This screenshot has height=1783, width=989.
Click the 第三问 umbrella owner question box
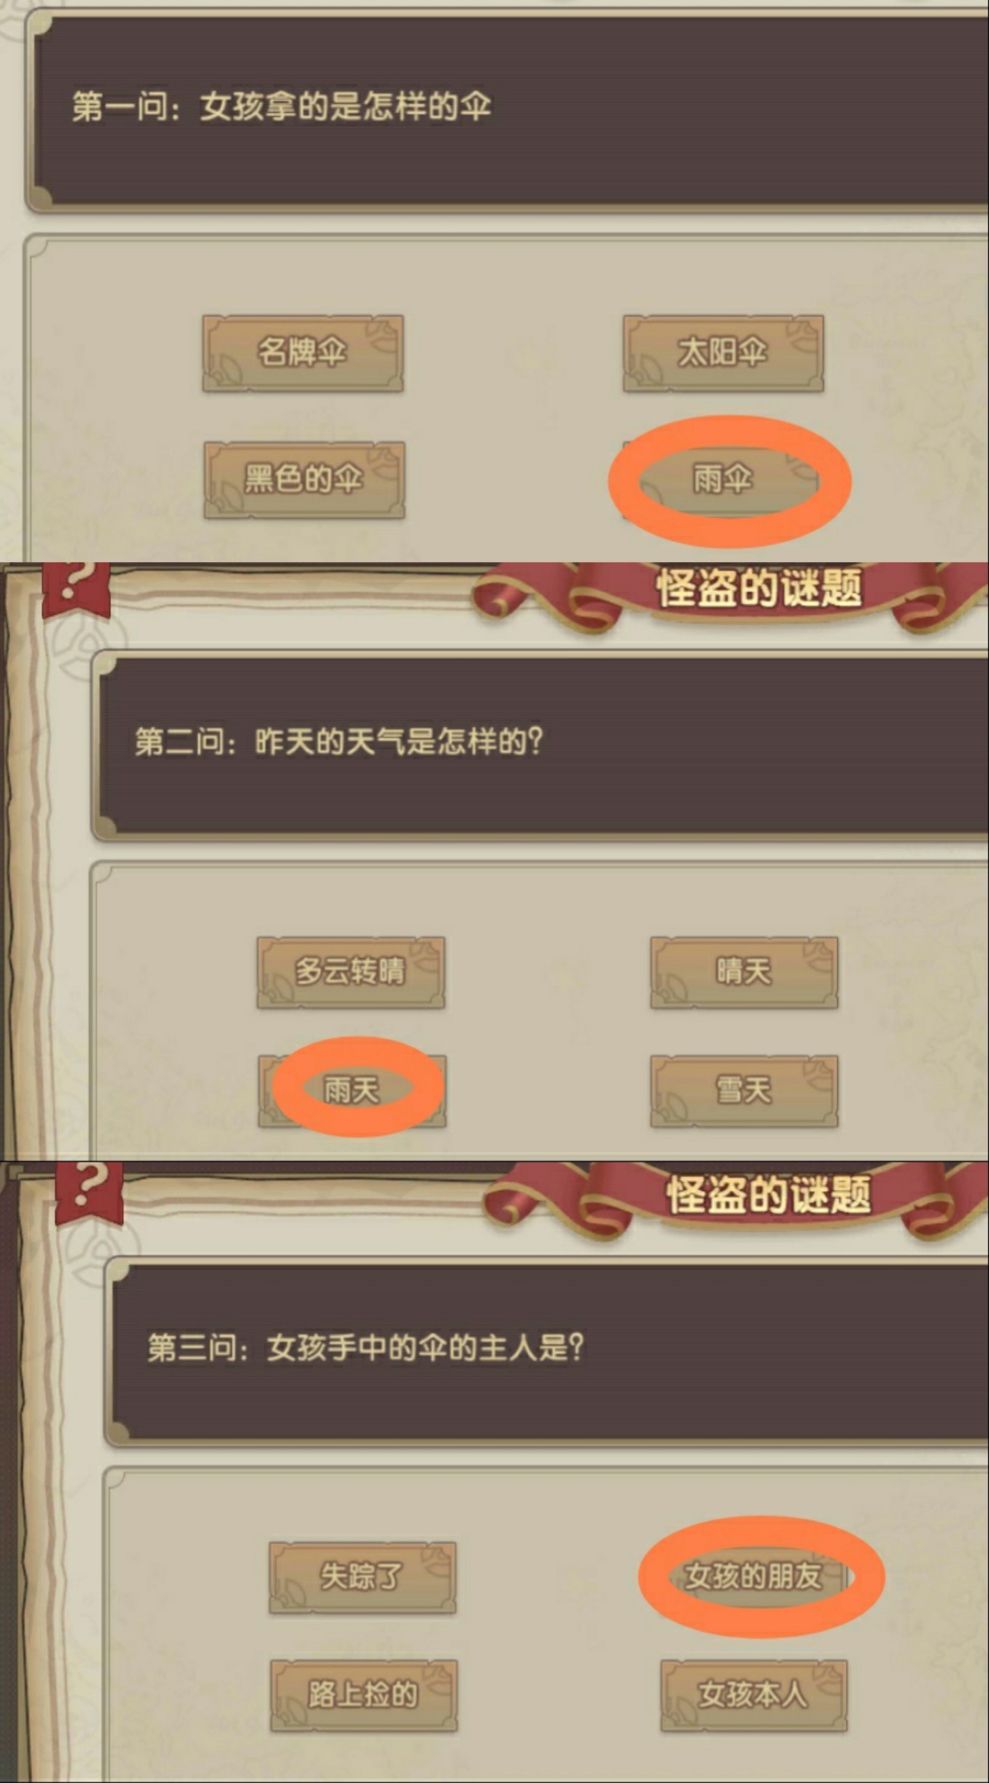pos(547,1351)
